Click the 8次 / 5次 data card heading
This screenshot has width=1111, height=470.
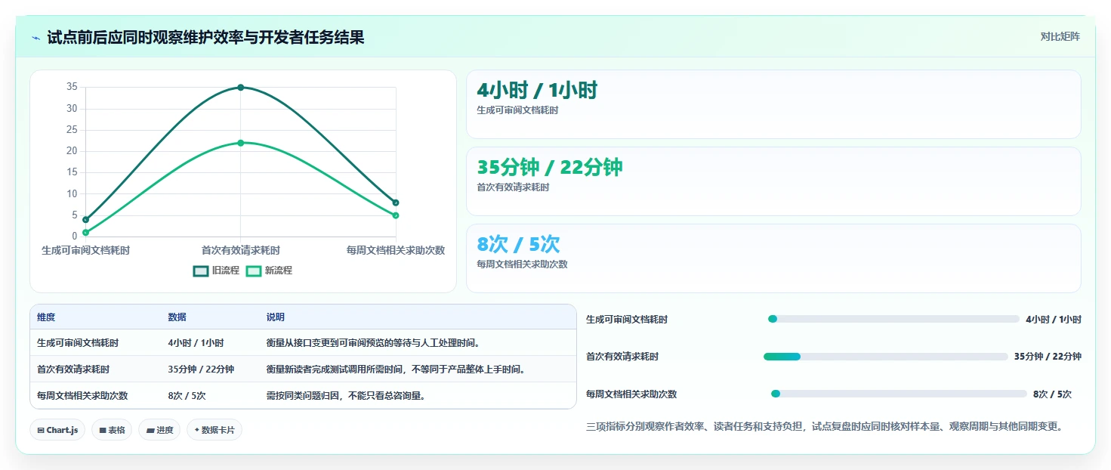pyautogui.click(x=518, y=245)
